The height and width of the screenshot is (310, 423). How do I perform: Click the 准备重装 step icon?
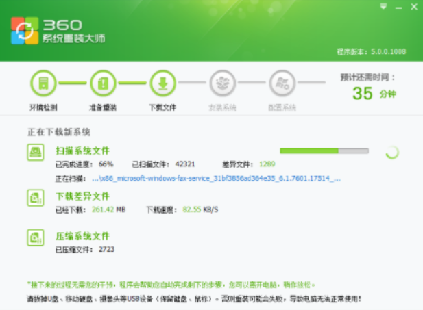(103, 85)
